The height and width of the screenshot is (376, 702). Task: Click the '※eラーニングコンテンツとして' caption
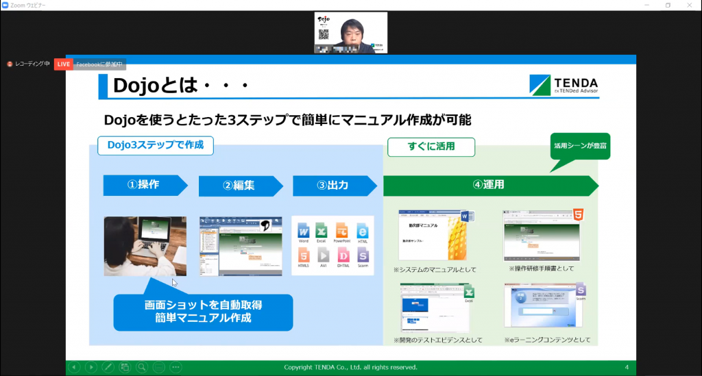click(547, 340)
